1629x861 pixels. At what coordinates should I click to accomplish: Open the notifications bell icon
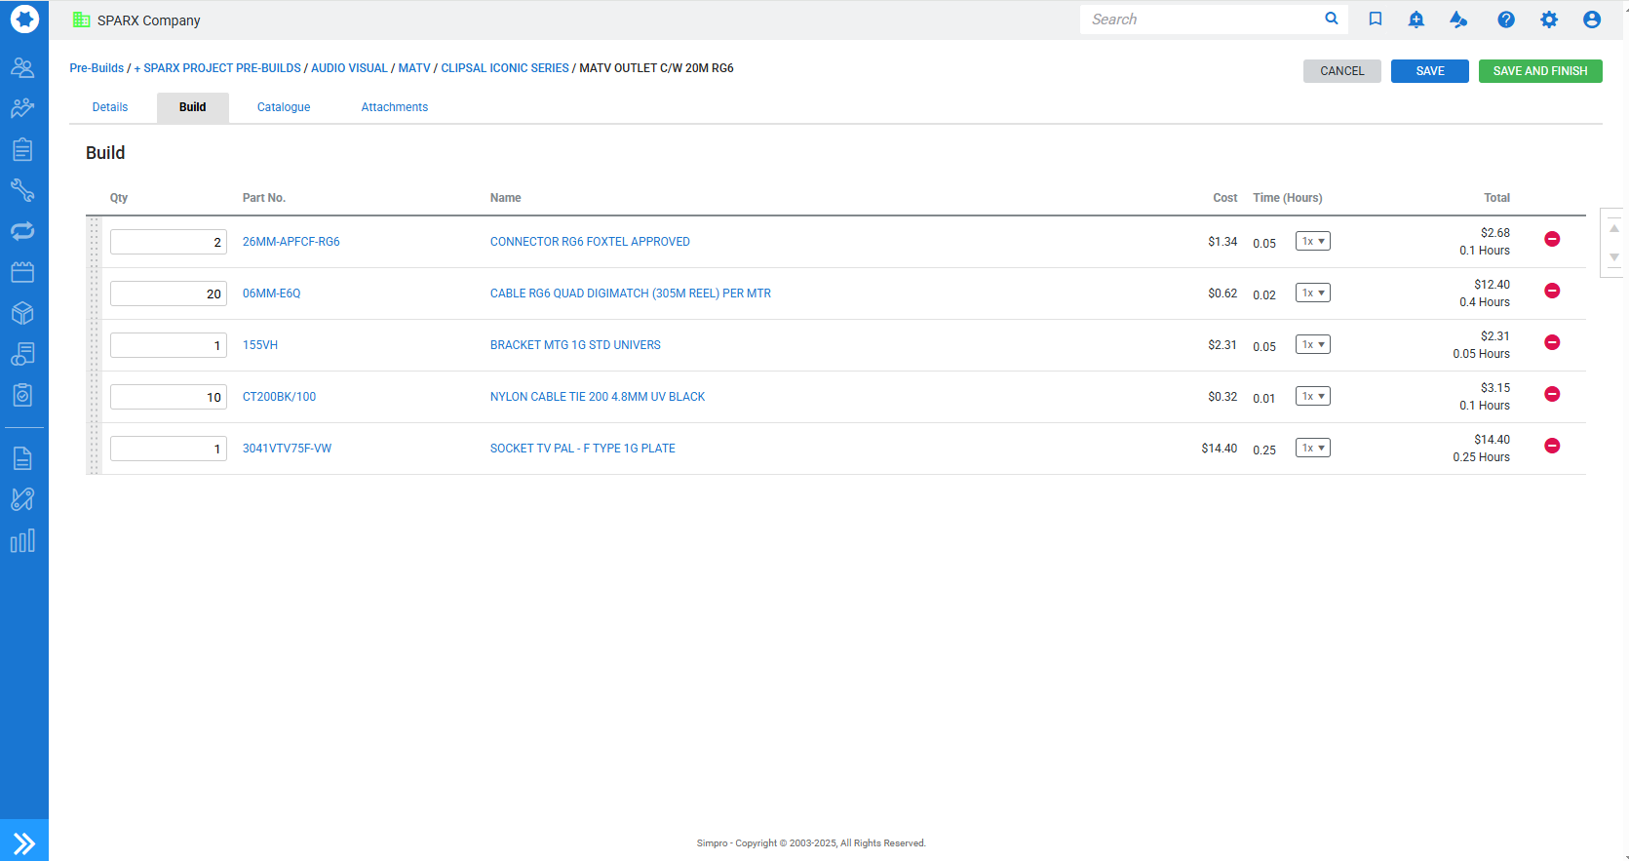pyautogui.click(x=1416, y=20)
